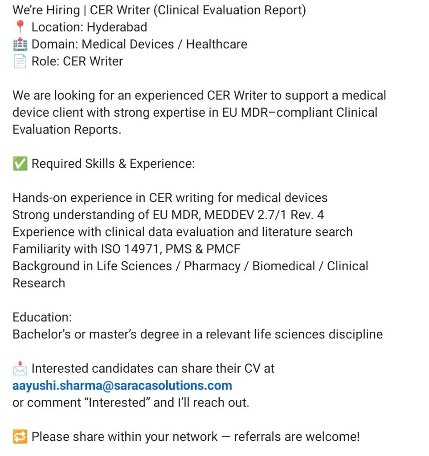This screenshot has width=429, height=456.
Task: Click the orange repeat arrows emoji
Action: (20, 437)
